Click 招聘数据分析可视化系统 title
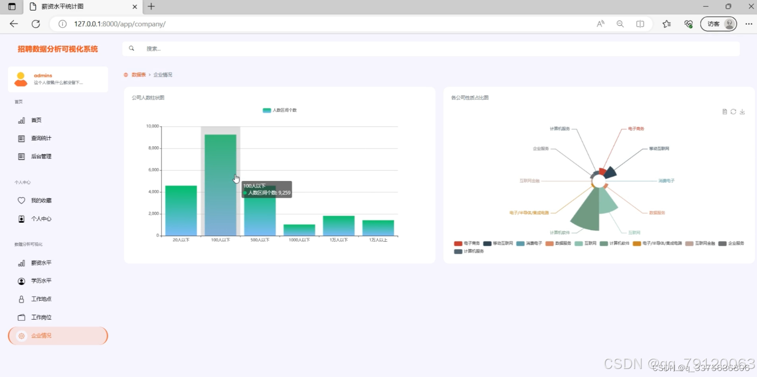This screenshot has height=377, width=757. pyautogui.click(x=58, y=49)
